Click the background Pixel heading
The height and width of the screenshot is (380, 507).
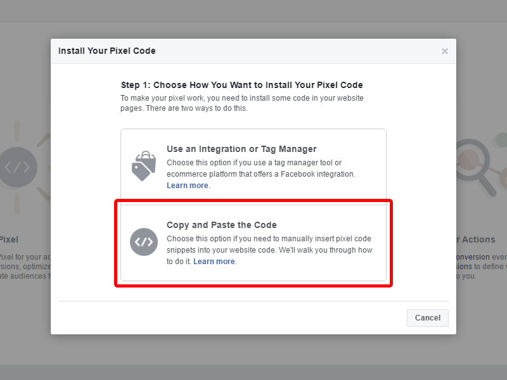9,240
